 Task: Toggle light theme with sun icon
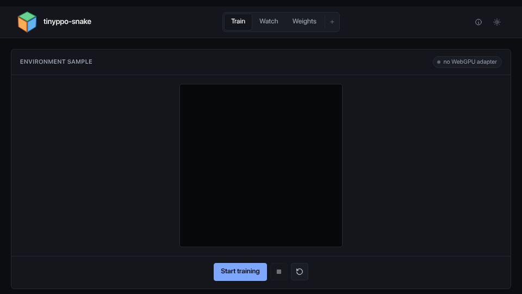tap(496, 22)
